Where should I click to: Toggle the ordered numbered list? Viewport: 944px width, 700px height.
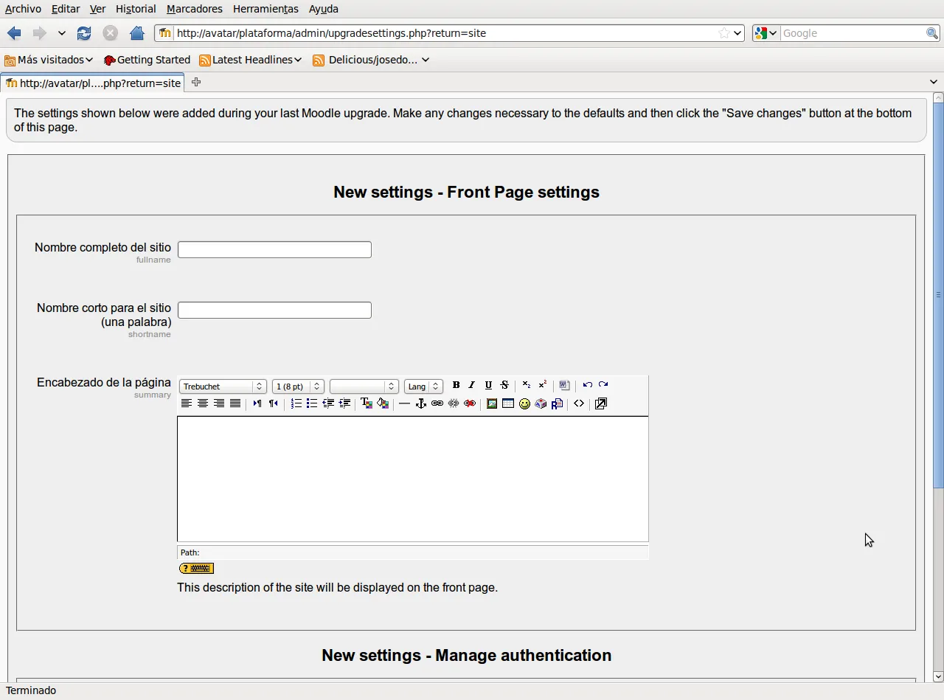coord(296,403)
